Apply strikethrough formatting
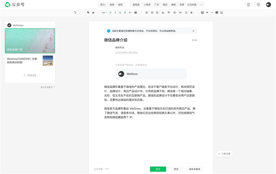This screenshot has height=174, width=276. pos(125,12)
